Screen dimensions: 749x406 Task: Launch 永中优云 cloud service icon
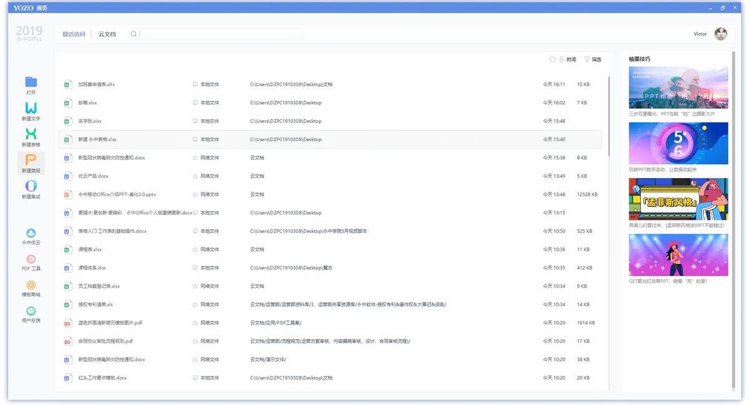tap(31, 237)
